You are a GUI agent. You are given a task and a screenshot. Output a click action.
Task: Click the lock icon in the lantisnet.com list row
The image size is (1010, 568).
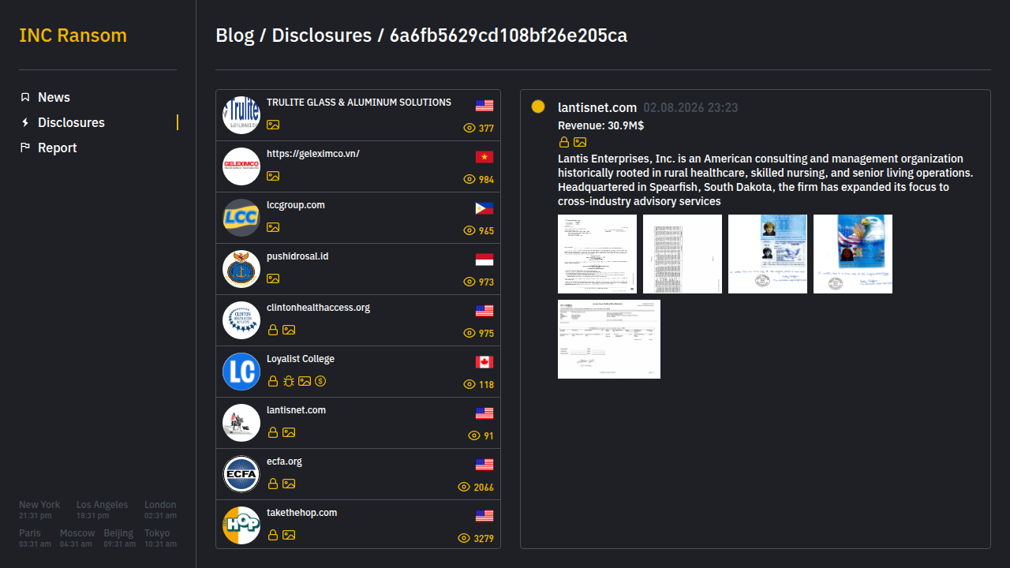pos(273,432)
